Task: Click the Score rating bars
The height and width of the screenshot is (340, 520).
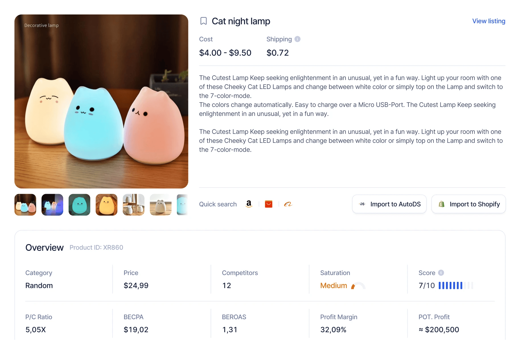Action: (455, 286)
